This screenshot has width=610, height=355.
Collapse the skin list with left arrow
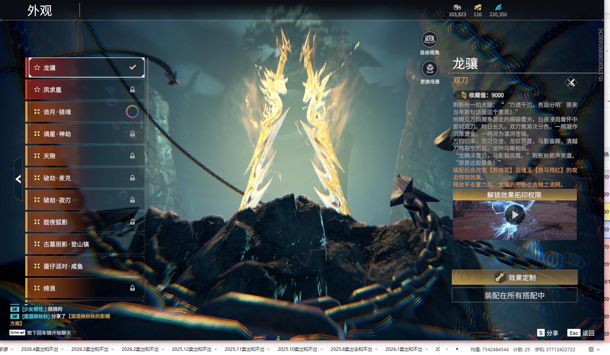(18, 179)
